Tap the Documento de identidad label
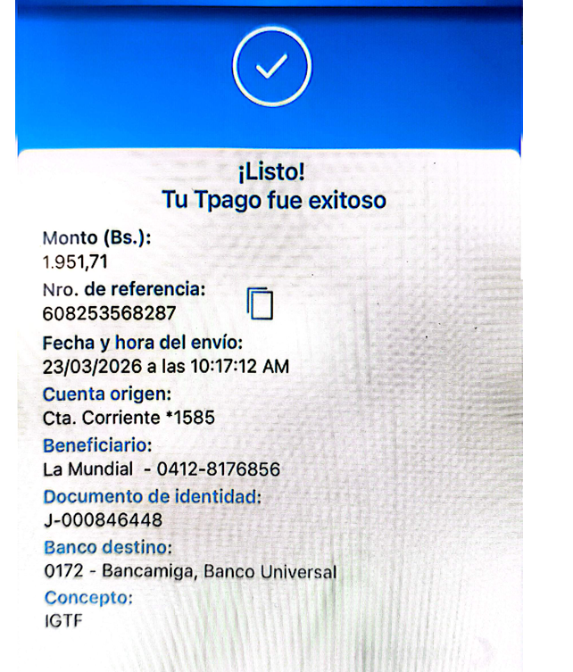 click(153, 497)
